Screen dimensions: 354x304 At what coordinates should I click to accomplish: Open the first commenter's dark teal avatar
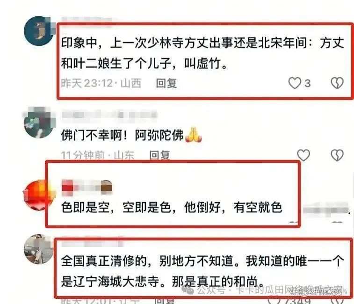point(39,31)
